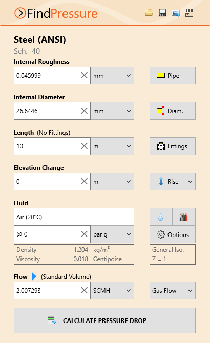The image size is (210, 343).
Task: Clear the Internal Diameter value
Action: [84, 111]
